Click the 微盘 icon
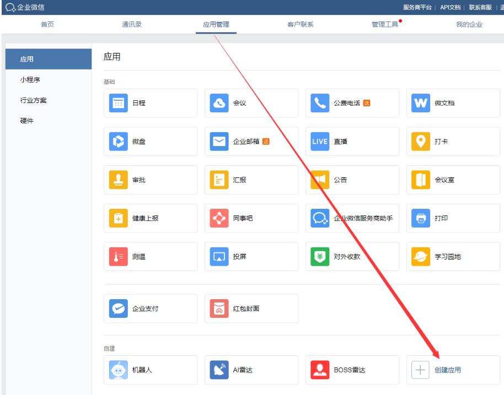This screenshot has height=395, width=504. click(x=119, y=141)
